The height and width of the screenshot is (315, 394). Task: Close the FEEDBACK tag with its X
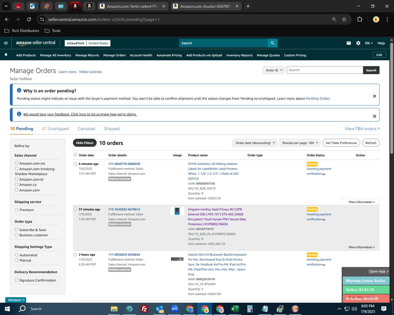pyautogui.click(x=23, y=300)
